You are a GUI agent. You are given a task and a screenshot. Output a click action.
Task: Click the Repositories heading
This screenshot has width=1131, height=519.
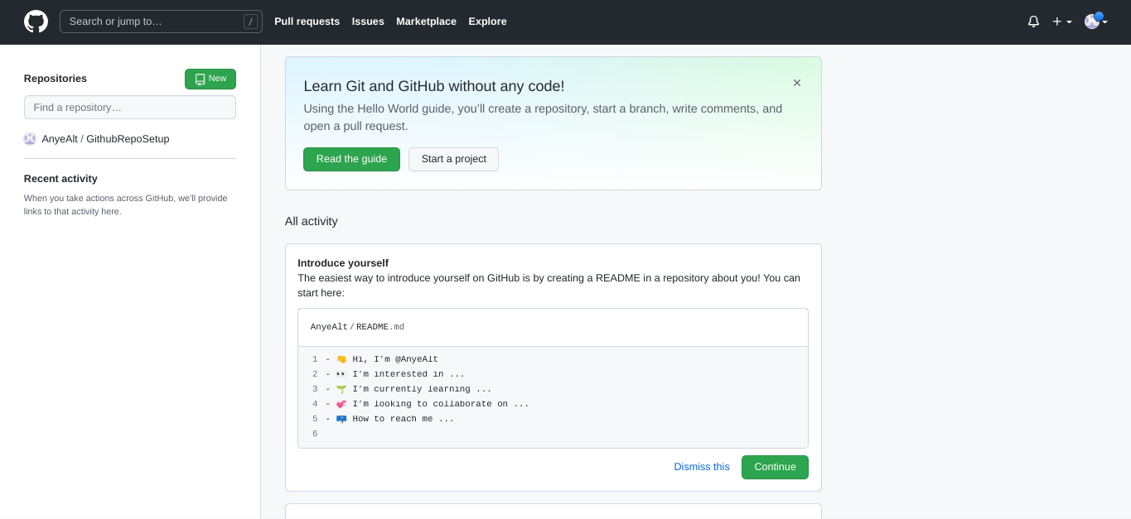coord(56,79)
